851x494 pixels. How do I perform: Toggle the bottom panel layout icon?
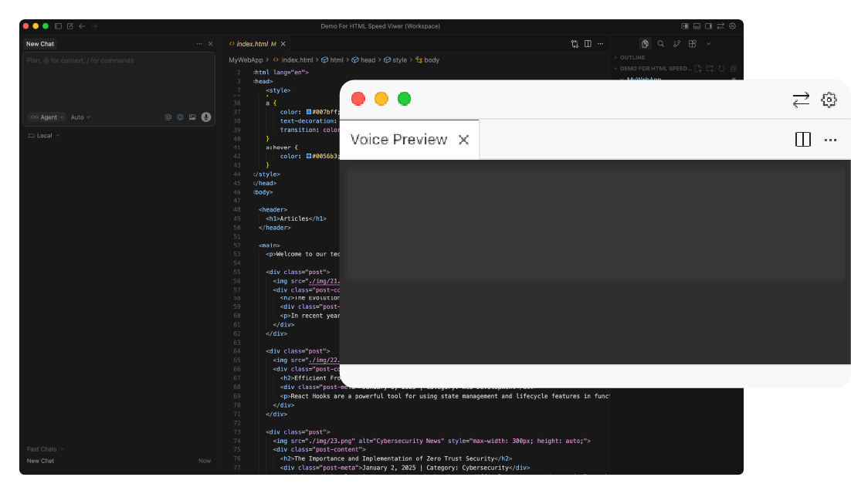(697, 26)
